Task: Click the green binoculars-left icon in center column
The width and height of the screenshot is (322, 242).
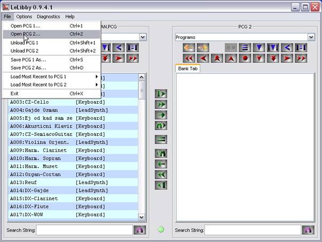Action: coord(161,154)
